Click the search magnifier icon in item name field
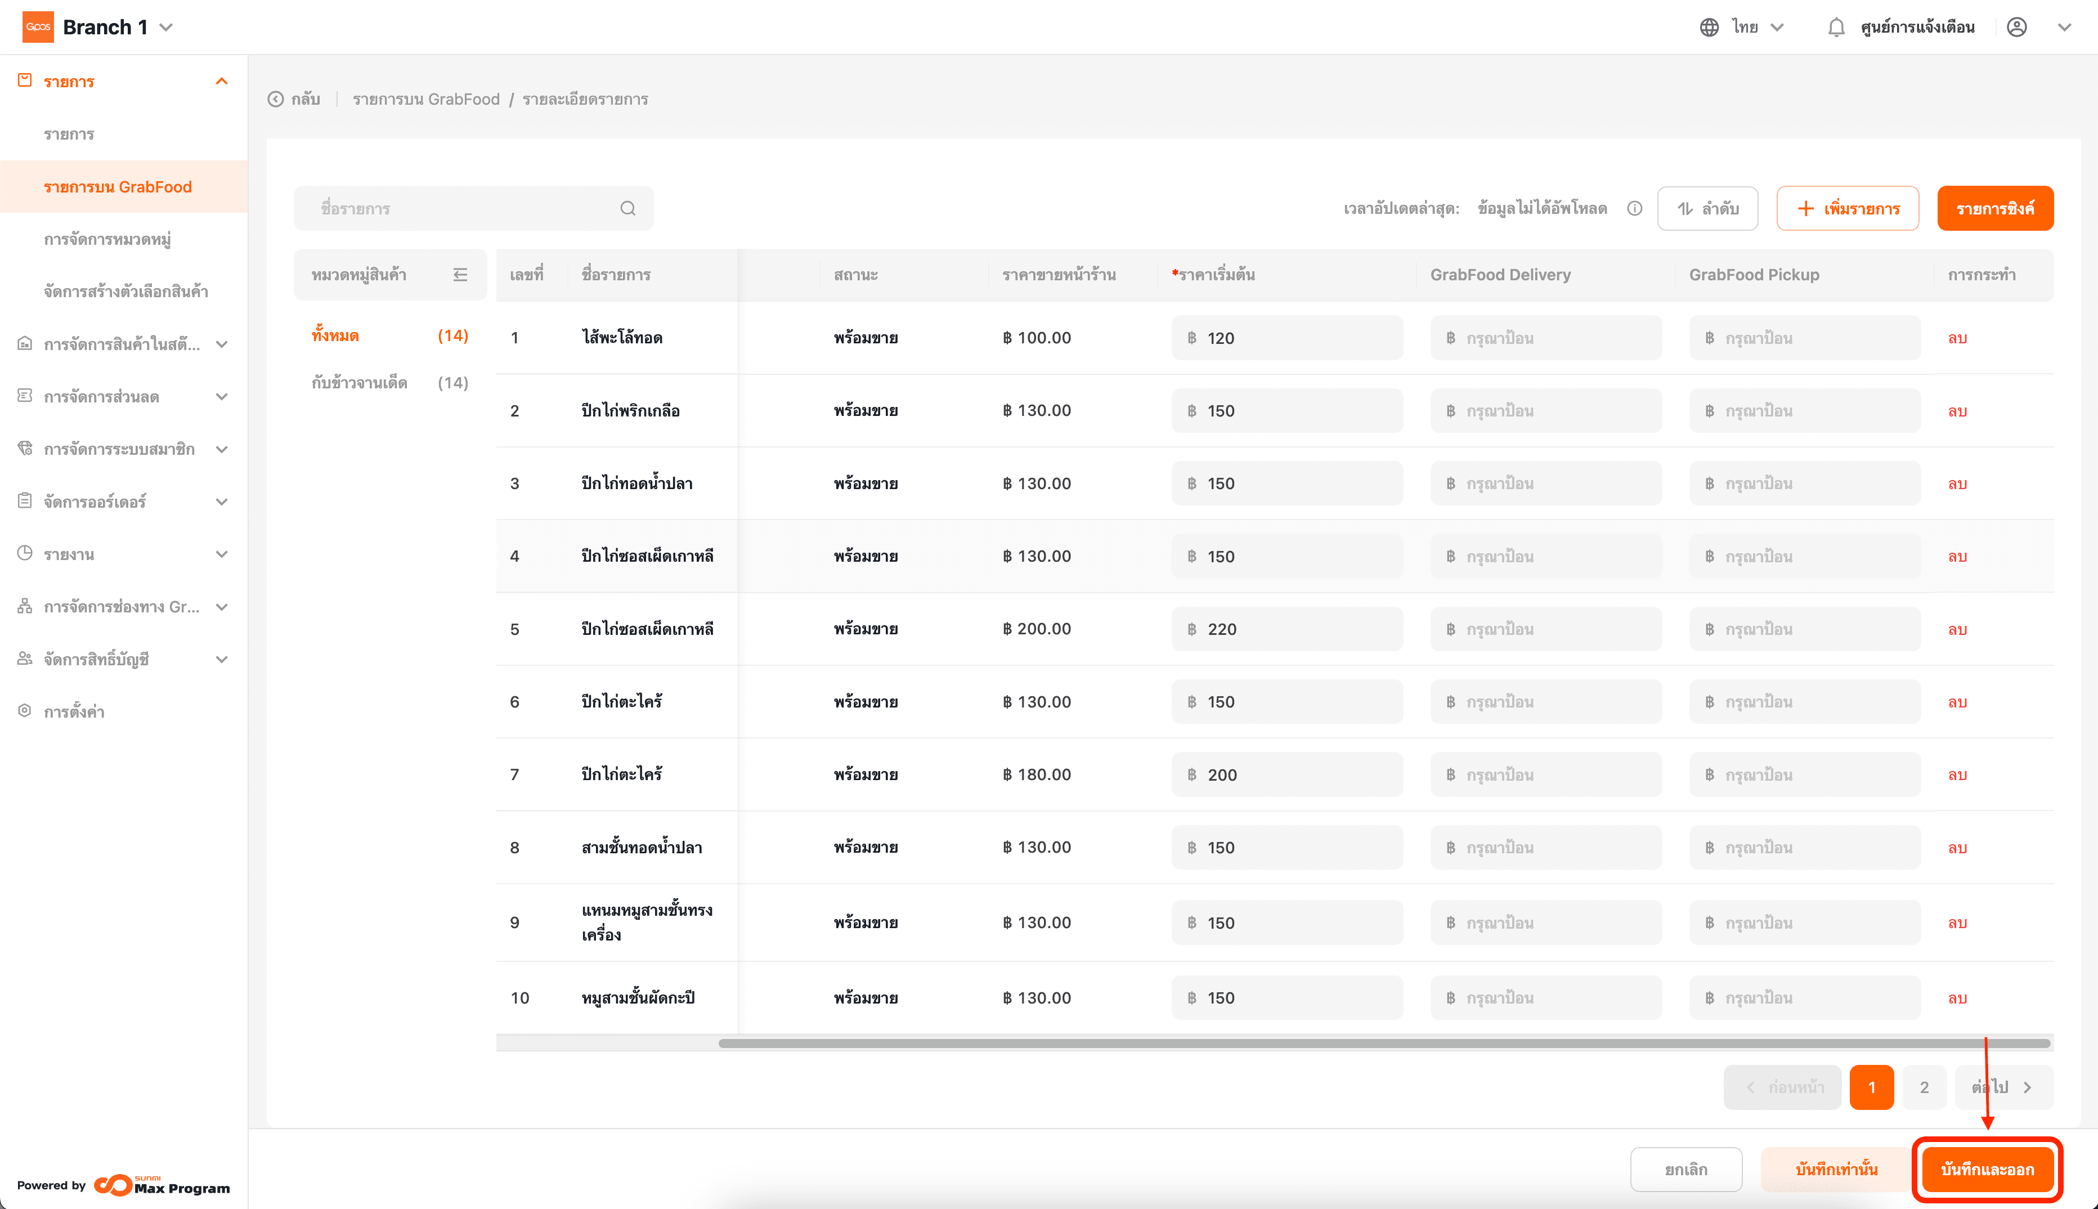 [x=627, y=208]
